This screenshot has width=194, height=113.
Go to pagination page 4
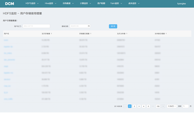[144, 106]
